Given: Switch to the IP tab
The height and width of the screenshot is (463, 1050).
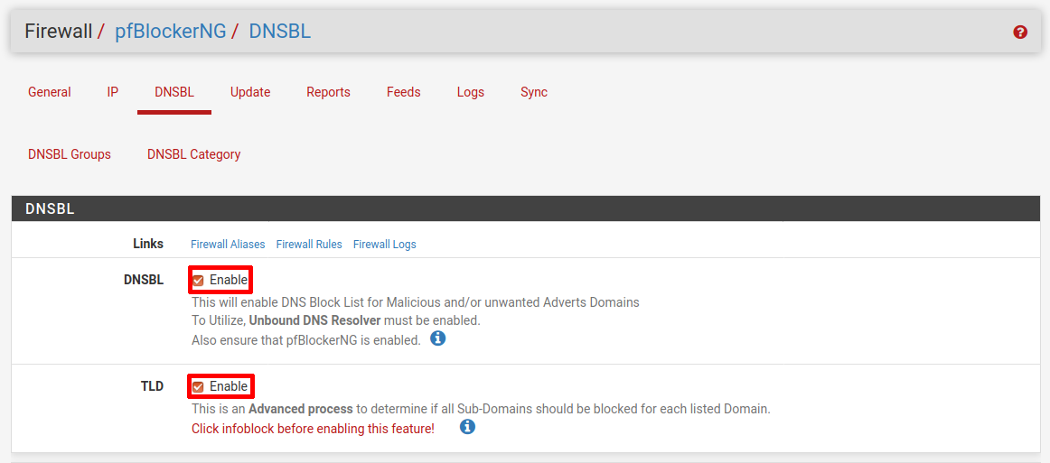Looking at the screenshot, I should [112, 92].
